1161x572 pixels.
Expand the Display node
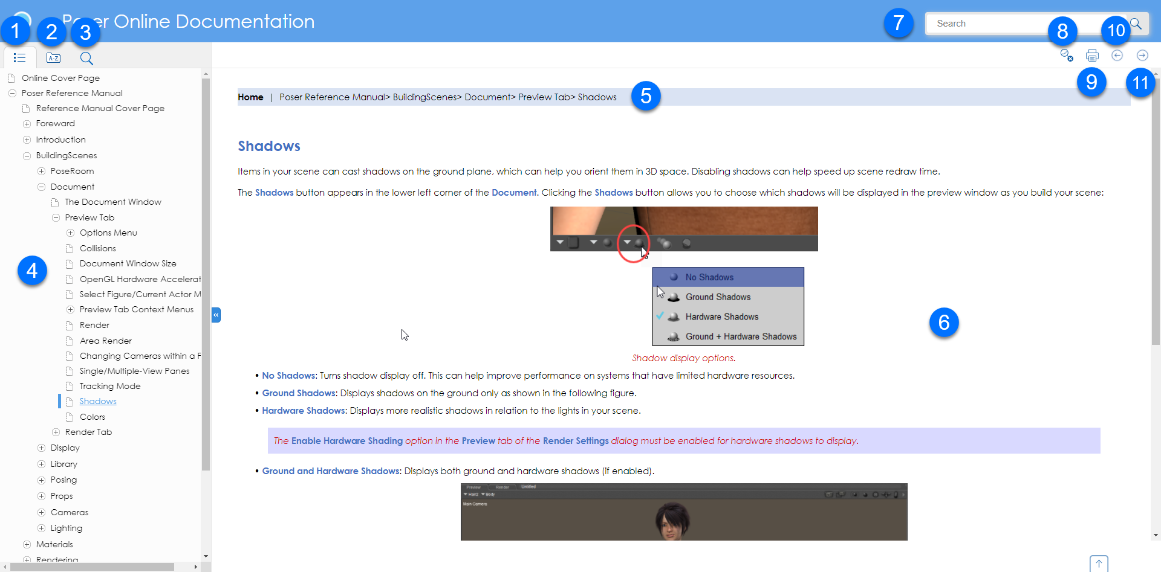(41, 448)
